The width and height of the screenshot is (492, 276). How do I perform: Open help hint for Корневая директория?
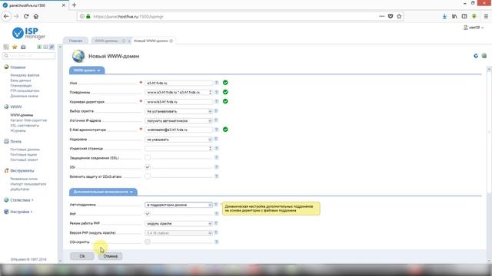click(x=216, y=101)
